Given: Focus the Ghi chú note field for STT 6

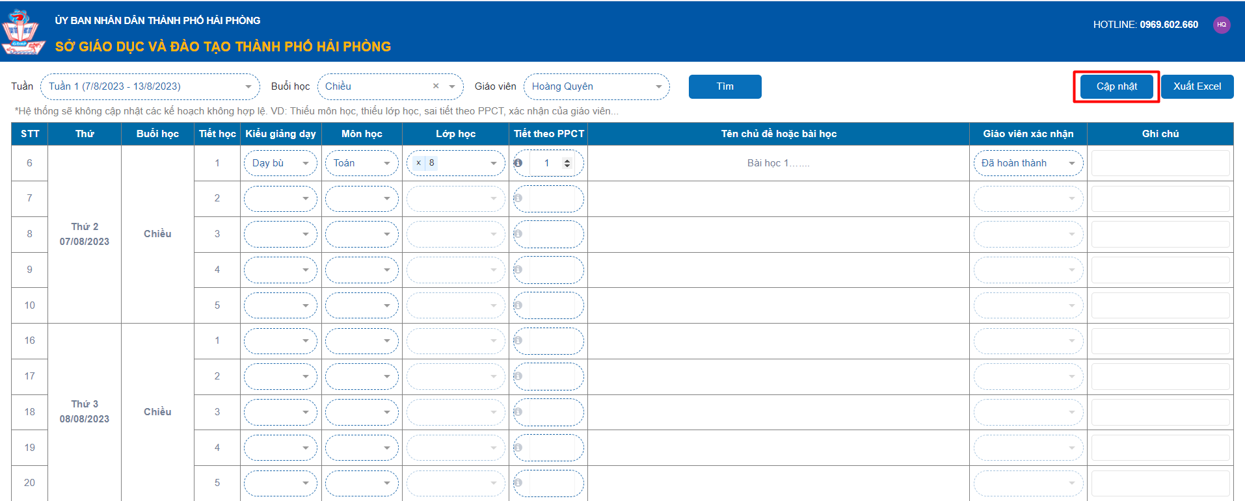Looking at the screenshot, I should [x=1160, y=163].
